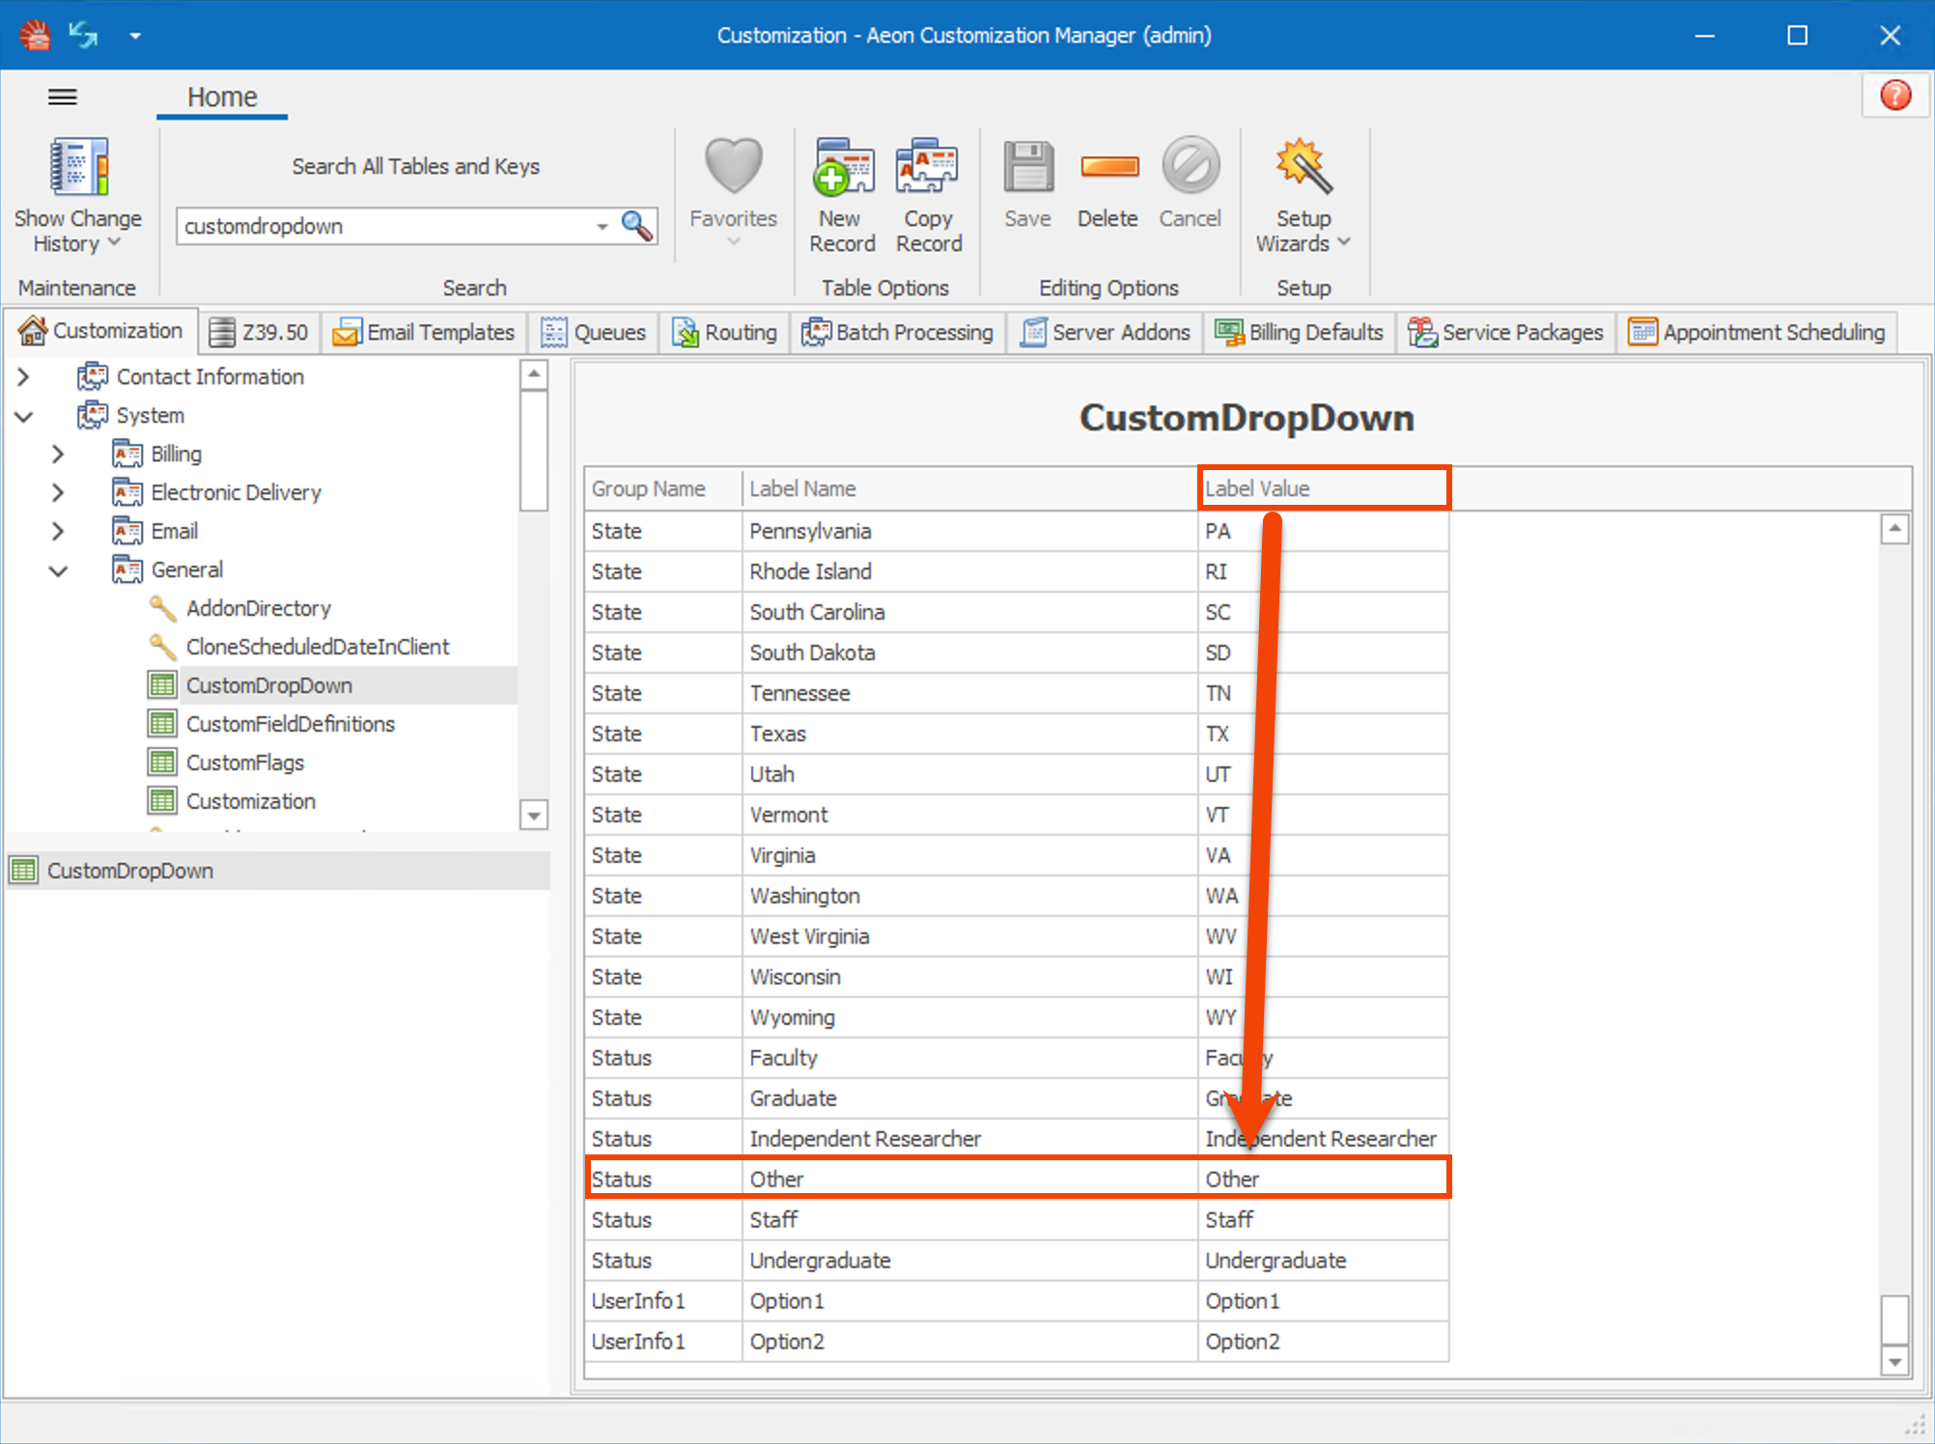1935x1444 pixels.
Task: Open the Billing Defaults tab
Action: click(1299, 332)
